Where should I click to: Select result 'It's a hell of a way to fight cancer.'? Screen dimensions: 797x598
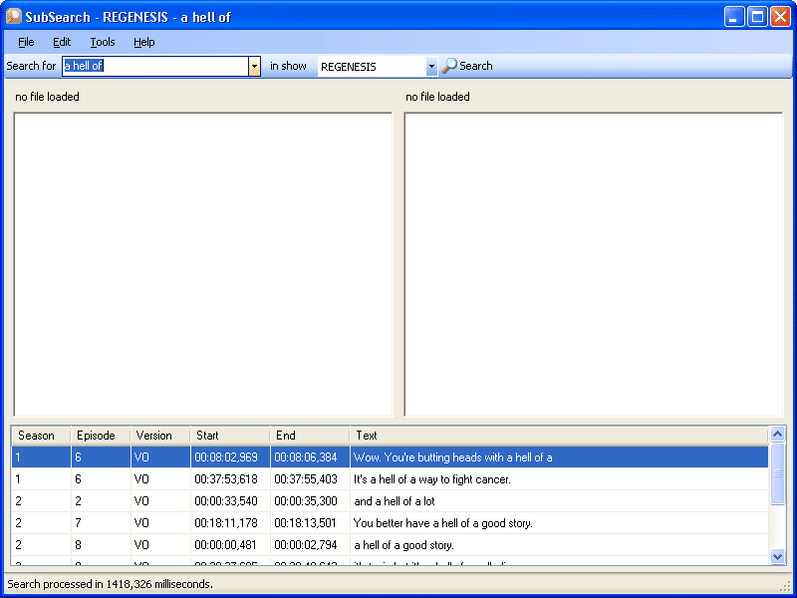[432, 479]
